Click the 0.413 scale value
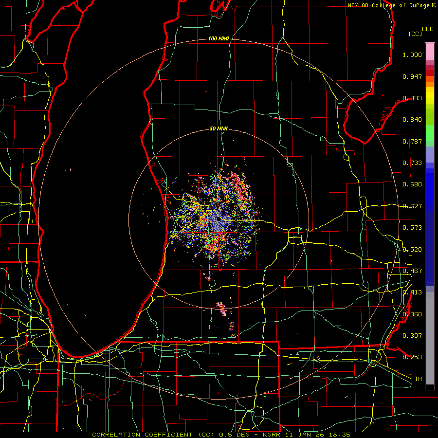Image resolution: width=438 pixels, height=438 pixels. [412, 292]
